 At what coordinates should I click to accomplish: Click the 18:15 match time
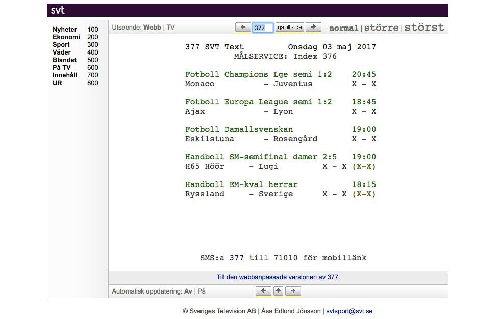(364, 184)
